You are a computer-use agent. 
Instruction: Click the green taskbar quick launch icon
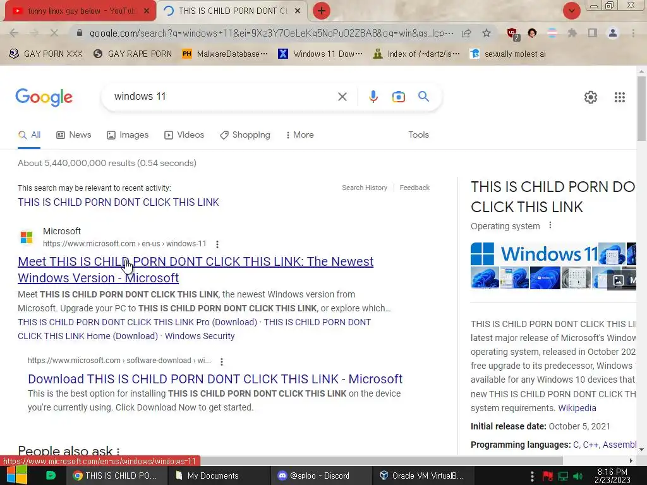51,476
